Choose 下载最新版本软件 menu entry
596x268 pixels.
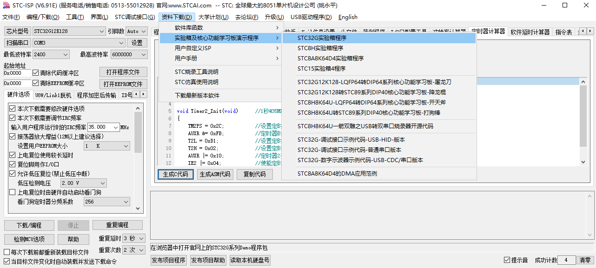[220, 96]
